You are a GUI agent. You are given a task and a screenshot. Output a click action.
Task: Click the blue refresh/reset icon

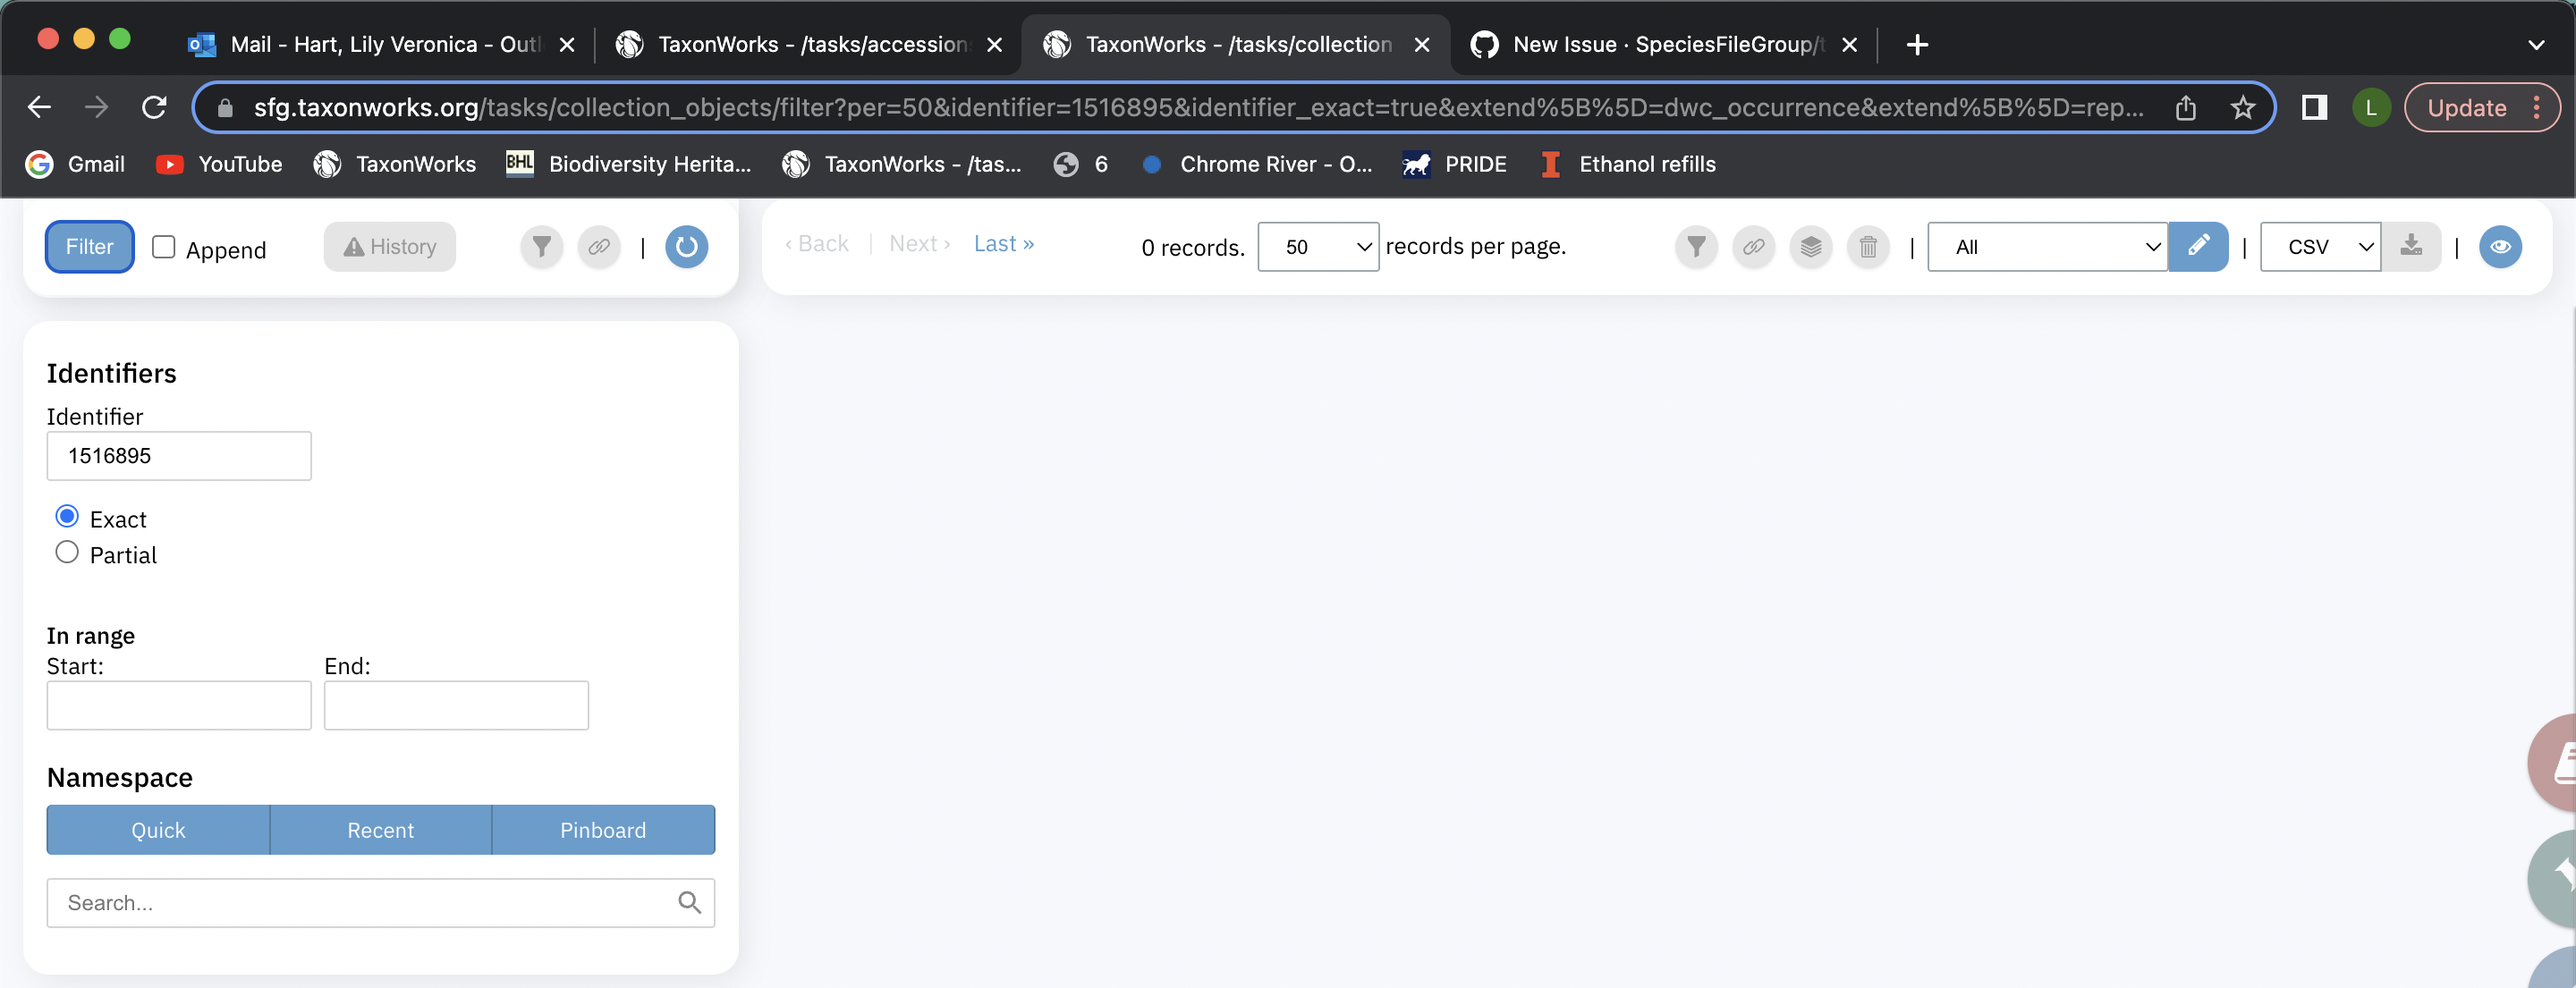tap(686, 246)
